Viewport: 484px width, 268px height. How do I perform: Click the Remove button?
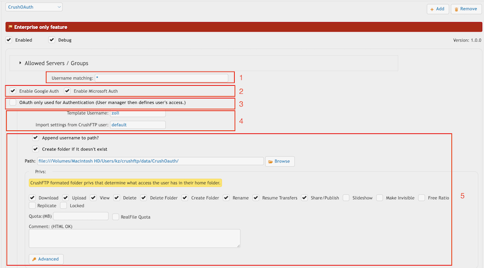point(466,9)
